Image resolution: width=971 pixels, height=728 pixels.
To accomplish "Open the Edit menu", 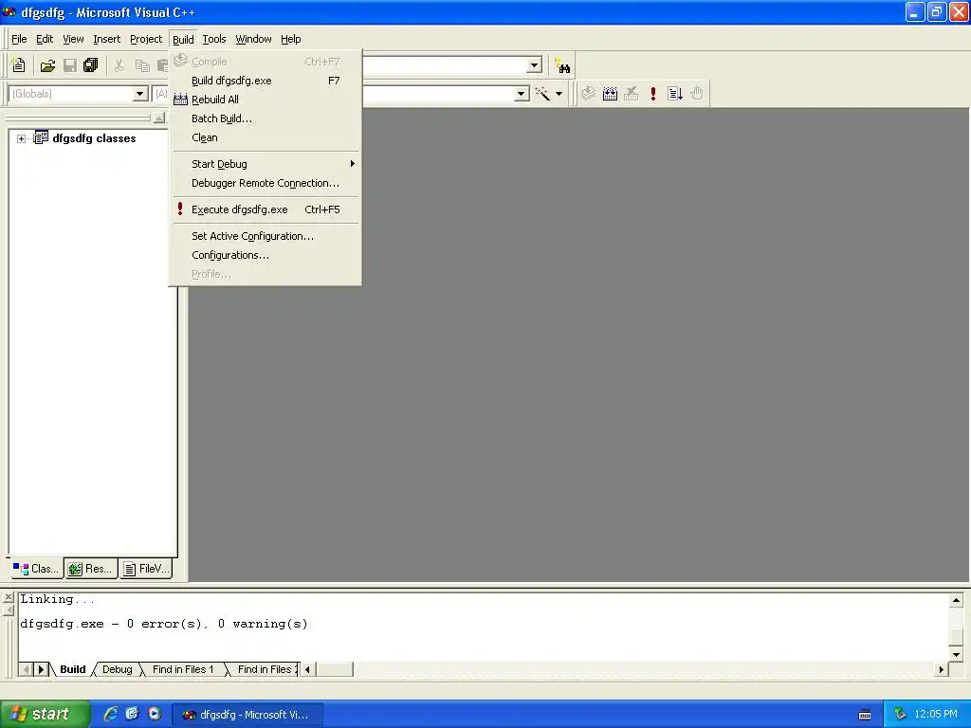I will pos(45,39).
